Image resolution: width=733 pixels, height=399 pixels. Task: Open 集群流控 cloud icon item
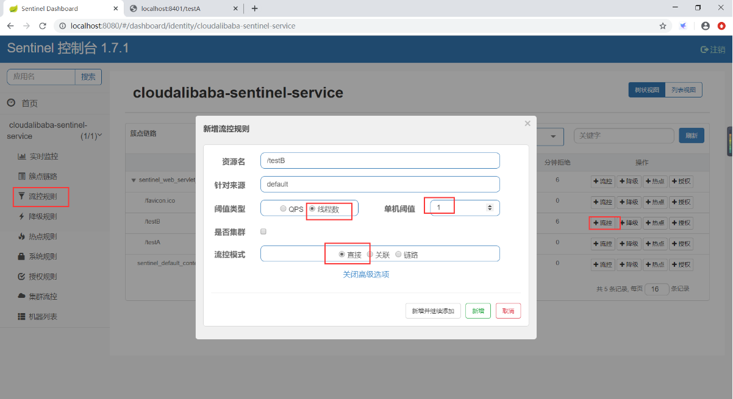[x=22, y=297]
